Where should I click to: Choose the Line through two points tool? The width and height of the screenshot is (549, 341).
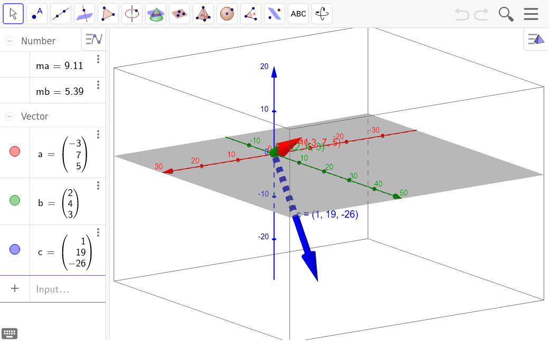61,14
